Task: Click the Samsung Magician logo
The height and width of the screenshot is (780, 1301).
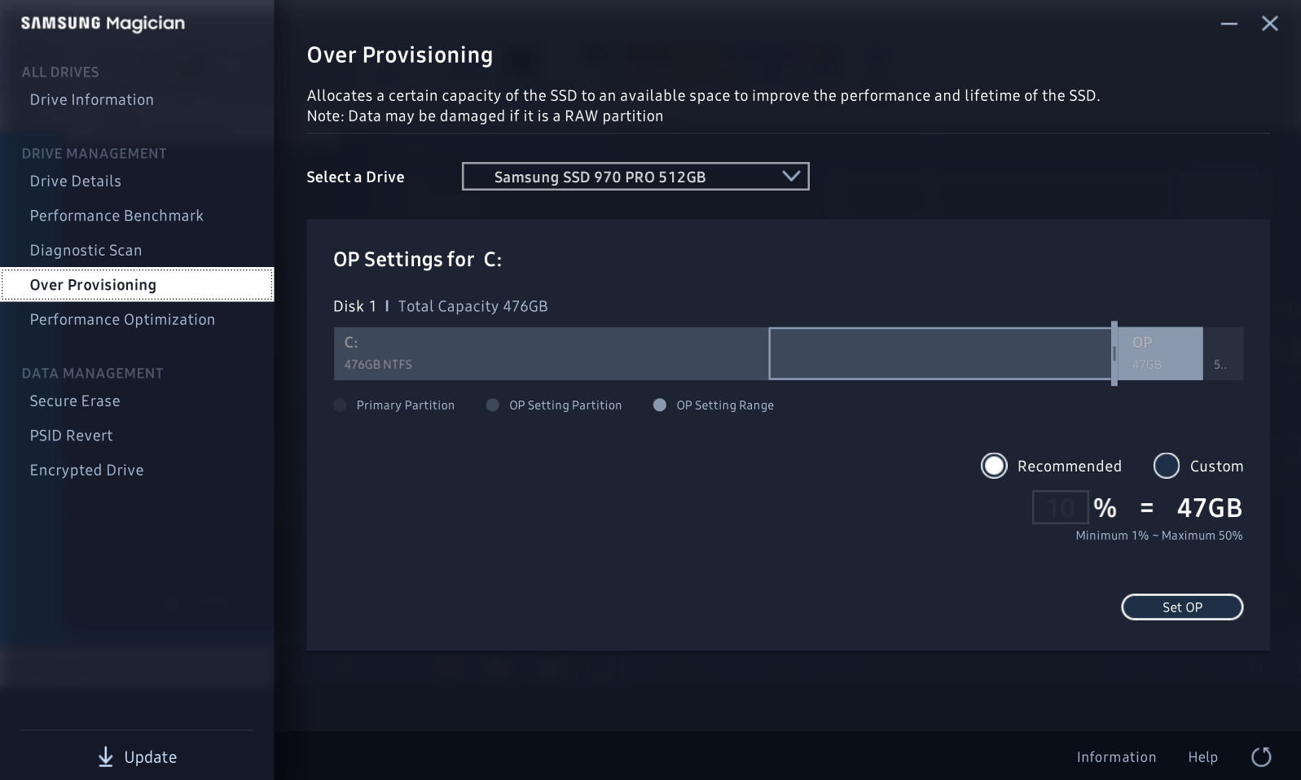Action: tap(103, 24)
